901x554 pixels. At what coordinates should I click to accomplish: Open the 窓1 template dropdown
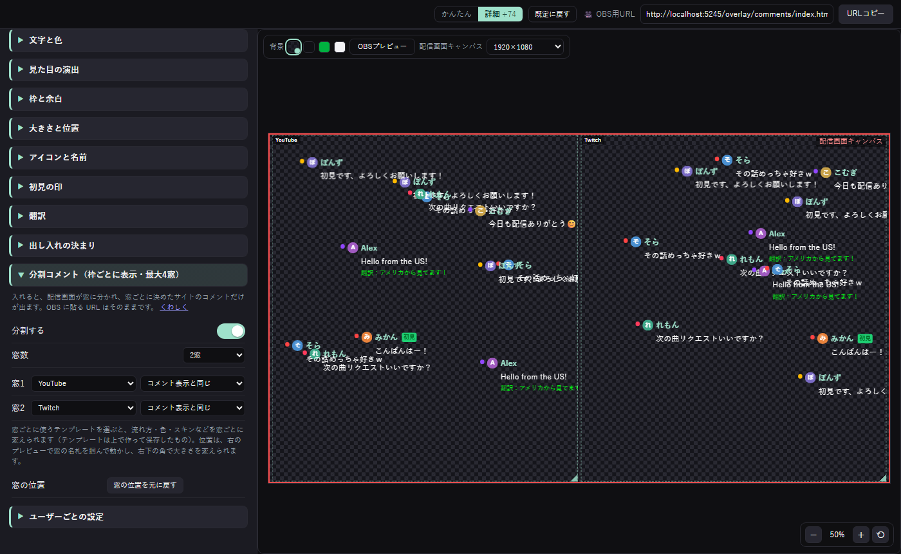point(193,383)
